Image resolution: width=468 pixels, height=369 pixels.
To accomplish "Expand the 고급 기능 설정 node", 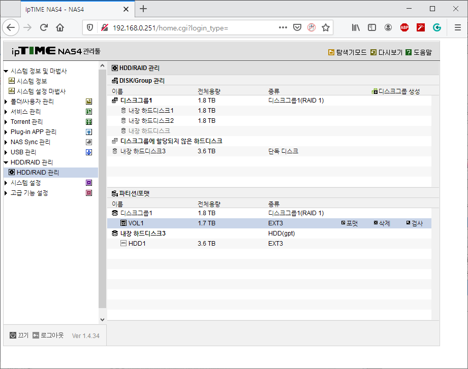I will click(x=6, y=193).
